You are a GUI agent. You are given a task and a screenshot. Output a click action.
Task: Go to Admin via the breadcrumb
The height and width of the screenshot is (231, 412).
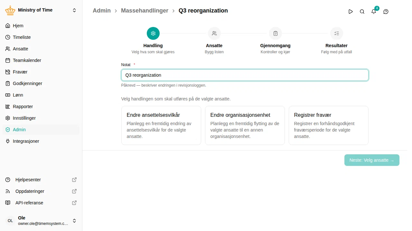point(102,11)
